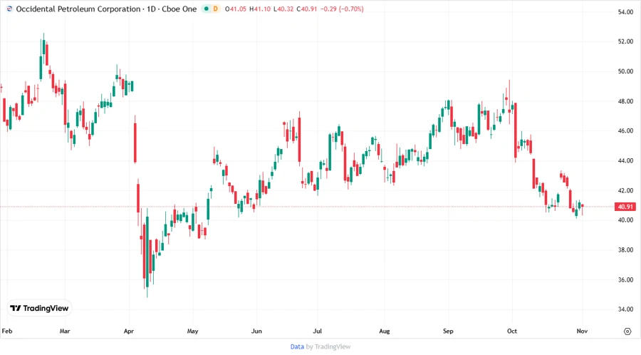Click the Jun label on time axis
This screenshot has height=355, width=641.
coord(256,331)
